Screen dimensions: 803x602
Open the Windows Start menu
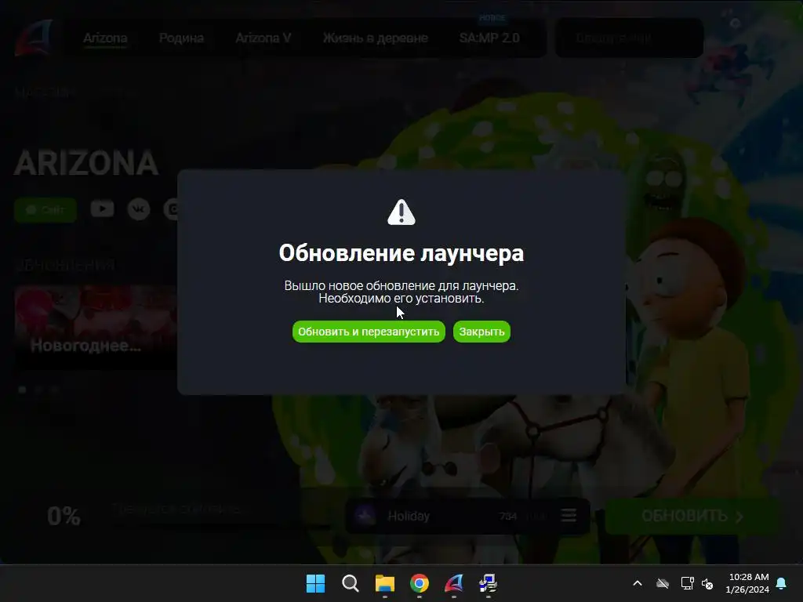coord(315,583)
